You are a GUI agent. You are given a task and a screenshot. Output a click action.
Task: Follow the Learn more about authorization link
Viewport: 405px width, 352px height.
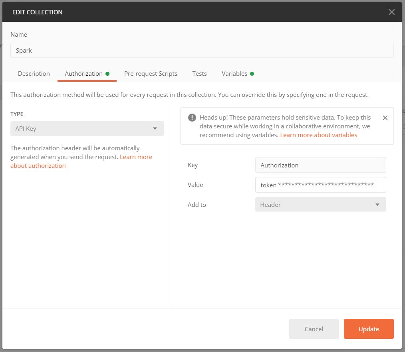(38, 165)
